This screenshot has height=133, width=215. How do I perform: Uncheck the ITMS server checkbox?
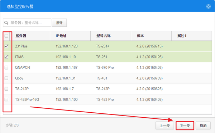[6, 57]
